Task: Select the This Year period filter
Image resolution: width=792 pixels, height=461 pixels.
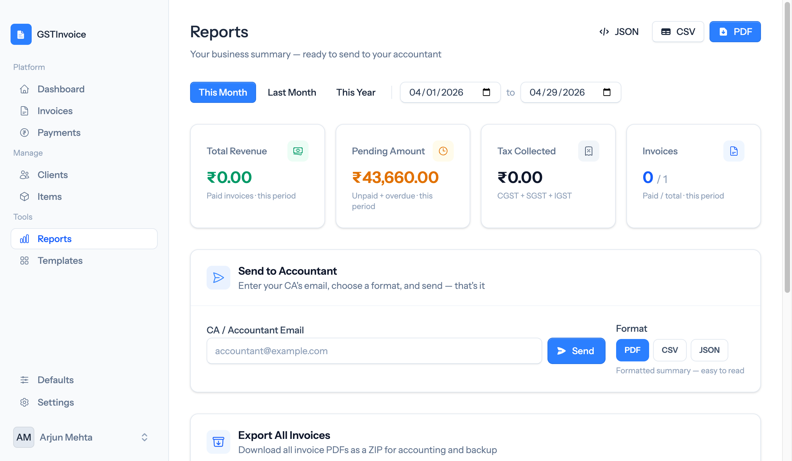Action: click(x=356, y=92)
